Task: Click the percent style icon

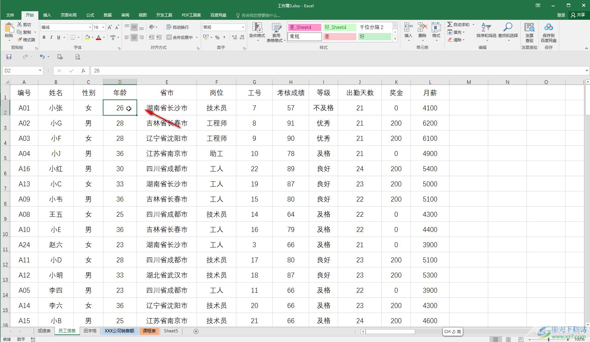Action: (217, 37)
